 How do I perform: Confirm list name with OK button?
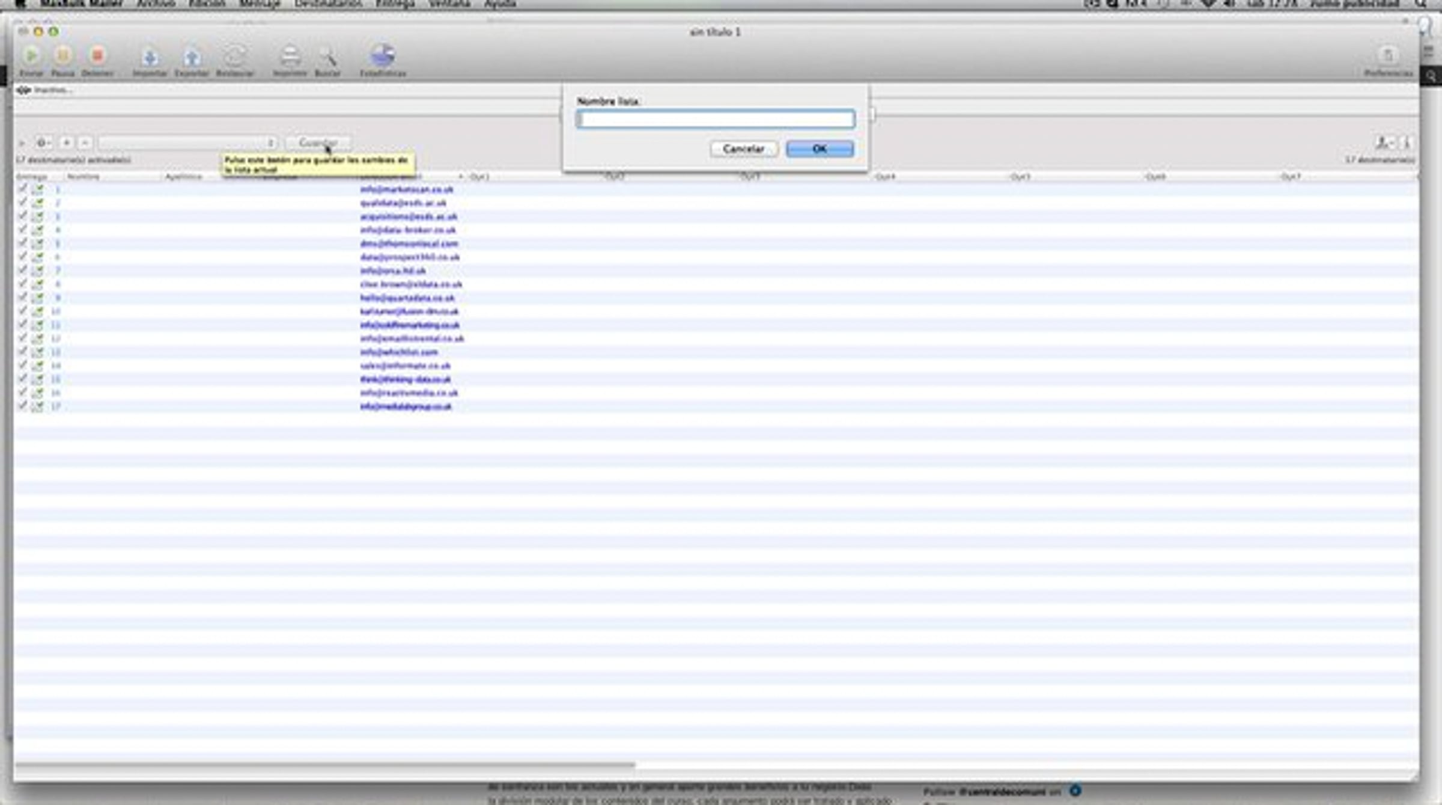[x=820, y=149]
